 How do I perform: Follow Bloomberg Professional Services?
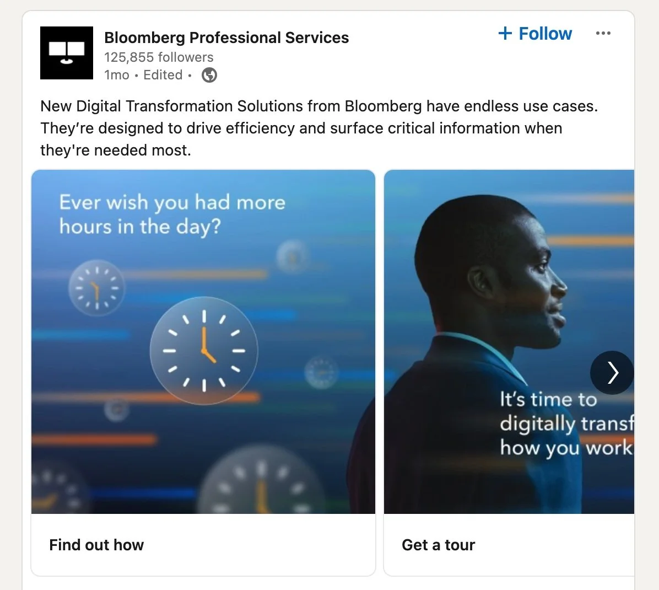click(535, 33)
